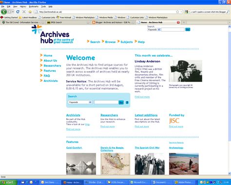Follow the blog link in the Archivists blurb
Viewport: 231px width, 185px height.
(x=87, y=124)
